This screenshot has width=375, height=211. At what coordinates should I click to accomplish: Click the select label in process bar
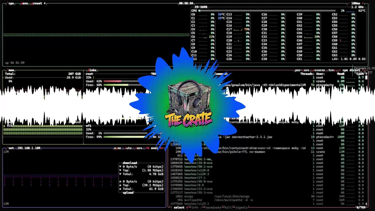coord(179,207)
